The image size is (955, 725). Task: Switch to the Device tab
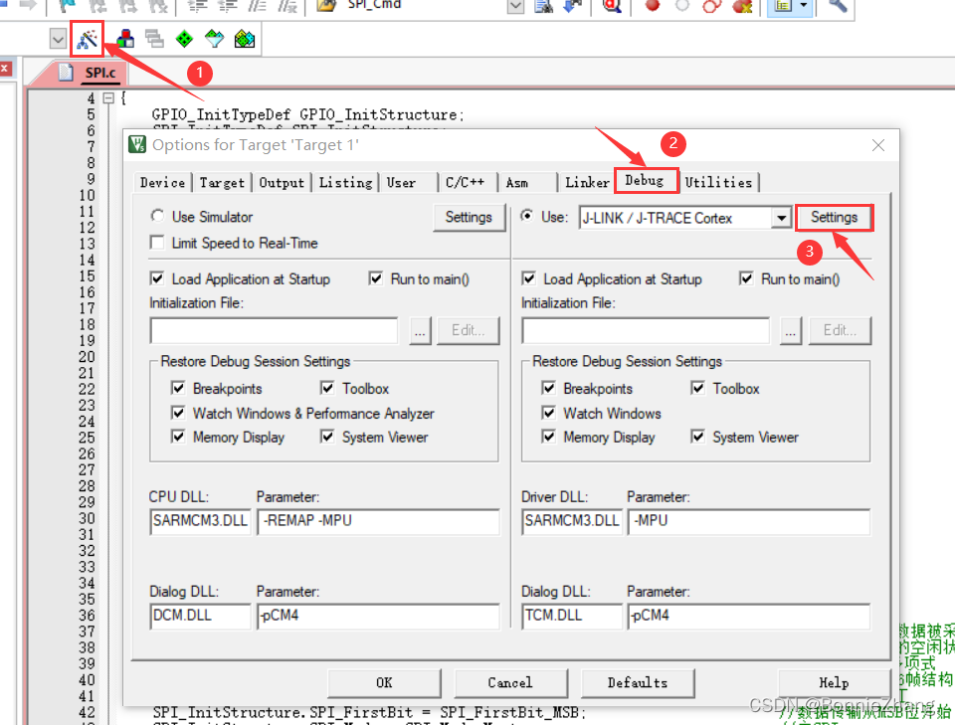[x=162, y=183]
